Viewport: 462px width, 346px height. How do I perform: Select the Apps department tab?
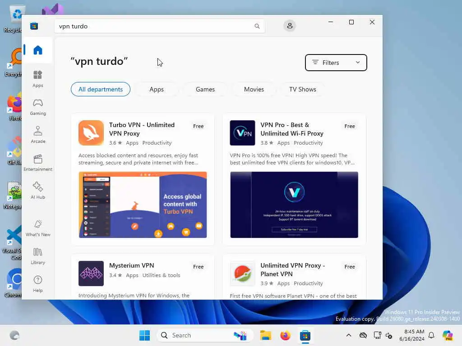[157, 89]
